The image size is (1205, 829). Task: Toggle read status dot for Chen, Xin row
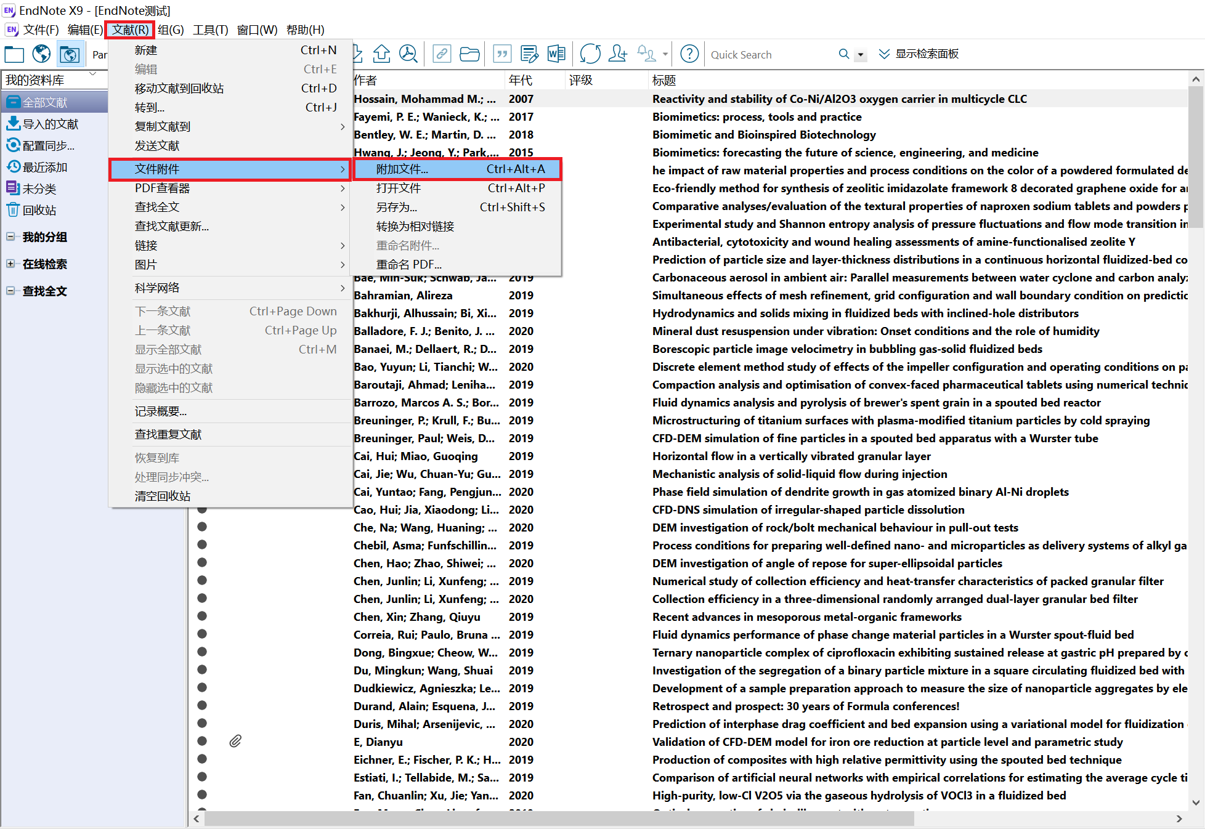pyautogui.click(x=202, y=617)
